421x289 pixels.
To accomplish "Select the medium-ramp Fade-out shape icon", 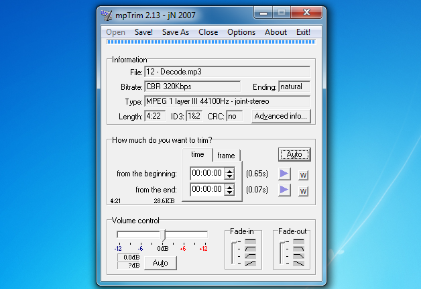I will pyautogui.click(x=298, y=256).
